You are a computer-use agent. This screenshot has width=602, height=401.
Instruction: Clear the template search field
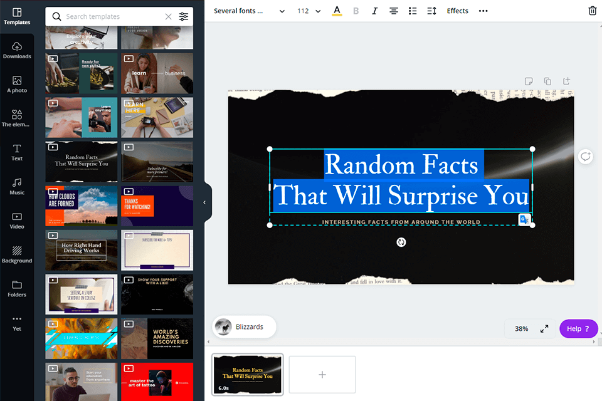tap(168, 17)
